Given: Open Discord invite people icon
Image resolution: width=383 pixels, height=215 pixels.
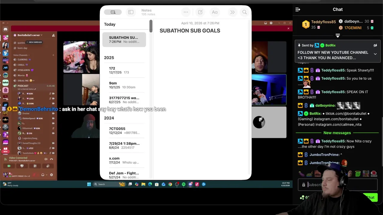Looking at the screenshot, I should (53, 35).
